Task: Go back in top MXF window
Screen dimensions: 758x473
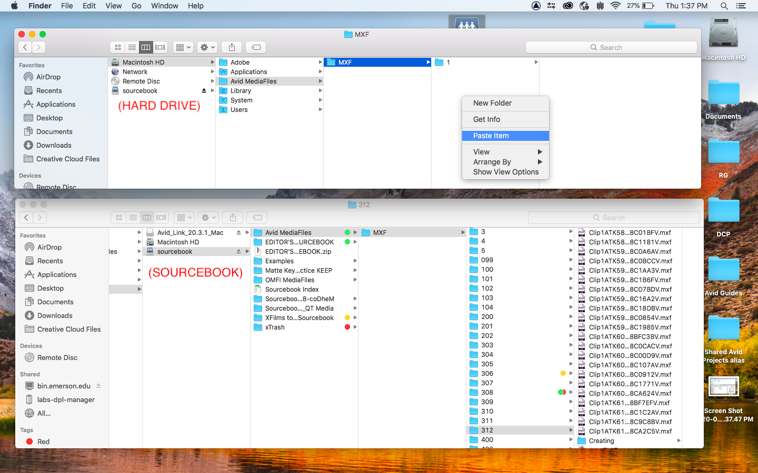Action: point(25,47)
